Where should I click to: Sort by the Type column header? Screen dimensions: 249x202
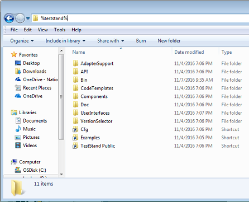(227, 52)
